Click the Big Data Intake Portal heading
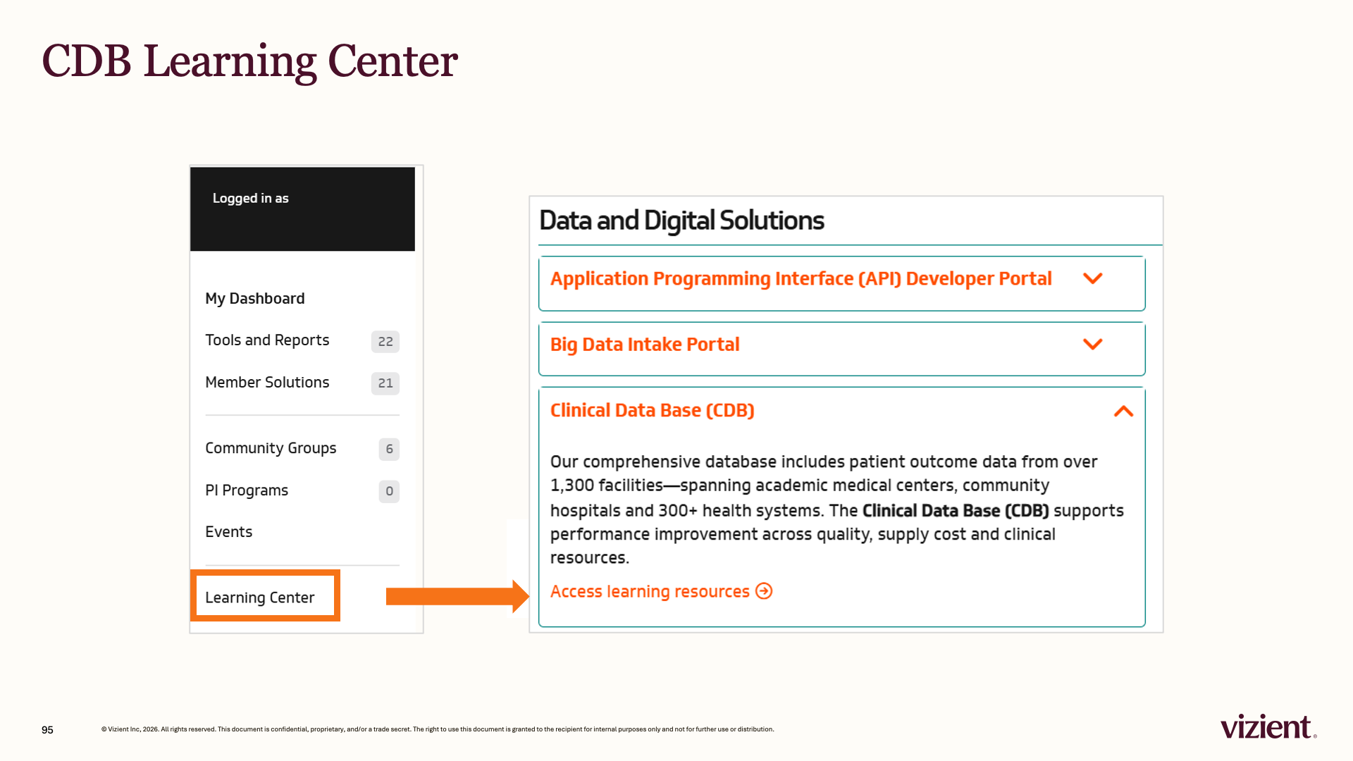The image size is (1353, 761). [645, 345]
